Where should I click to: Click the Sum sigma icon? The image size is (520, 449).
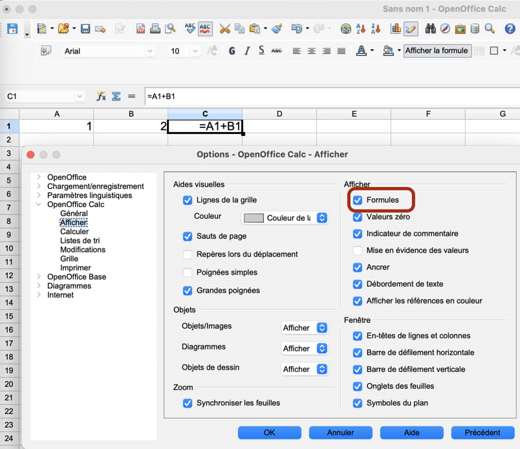point(116,96)
